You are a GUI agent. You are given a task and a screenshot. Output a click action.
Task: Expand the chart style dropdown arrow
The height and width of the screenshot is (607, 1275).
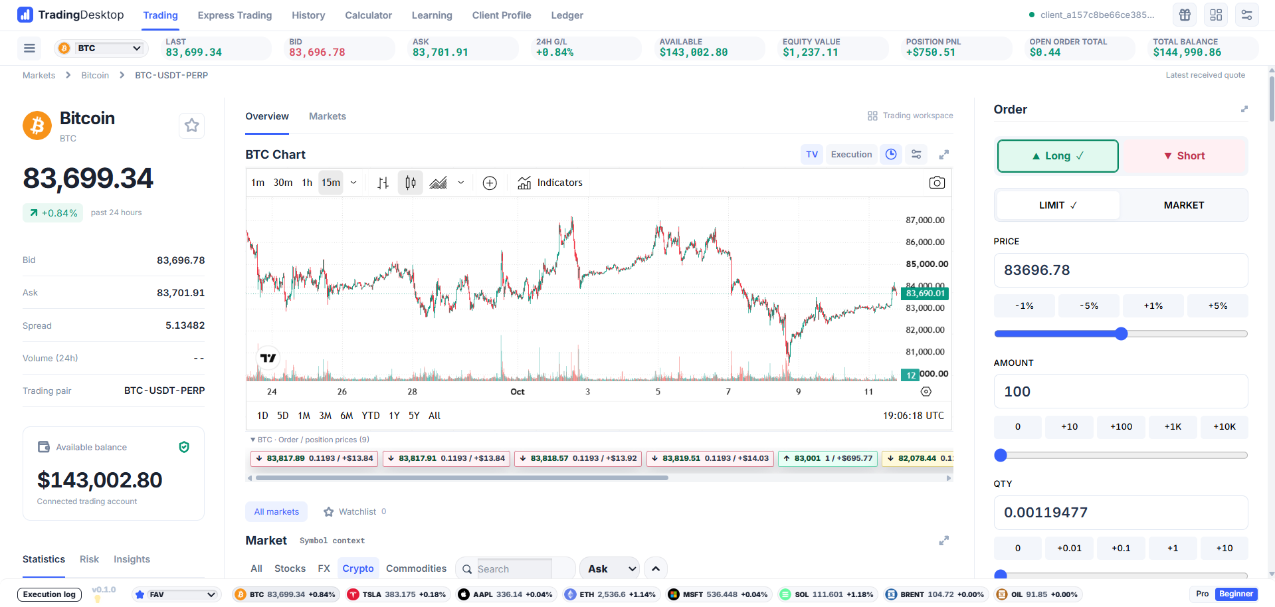pyautogui.click(x=461, y=183)
